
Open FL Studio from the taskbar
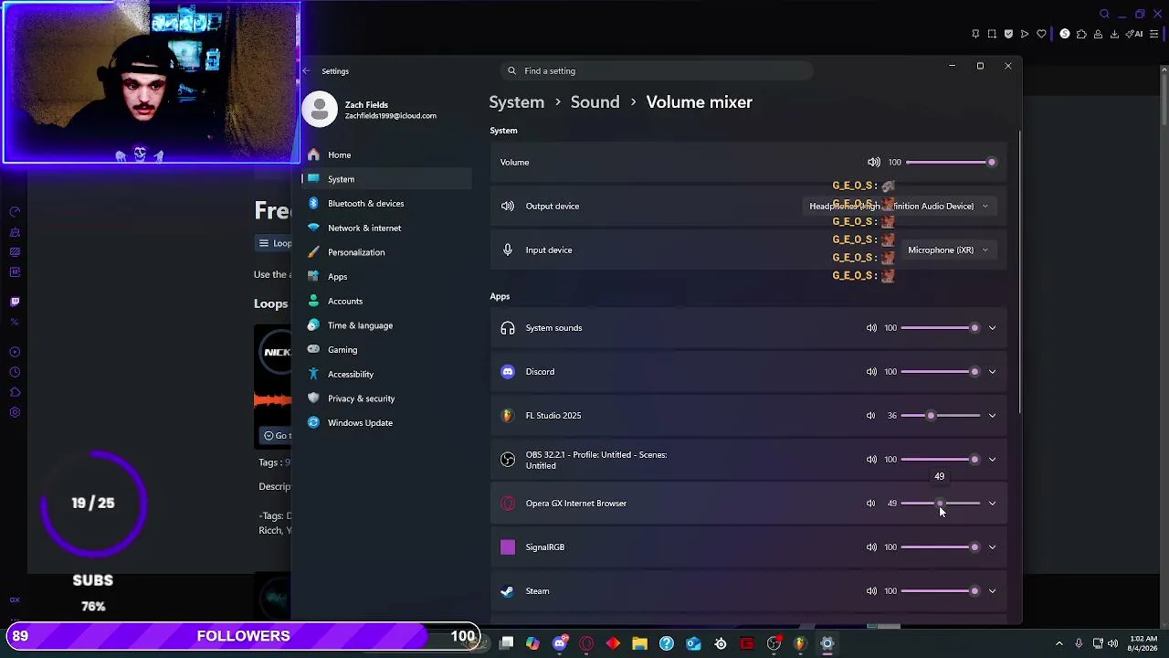[801, 643]
